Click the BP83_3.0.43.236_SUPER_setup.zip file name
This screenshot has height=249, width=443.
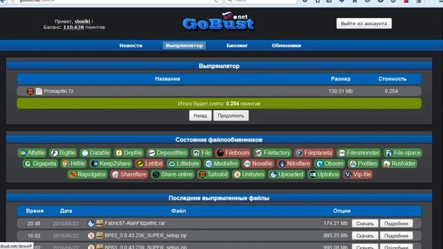pyautogui.click(x=145, y=235)
